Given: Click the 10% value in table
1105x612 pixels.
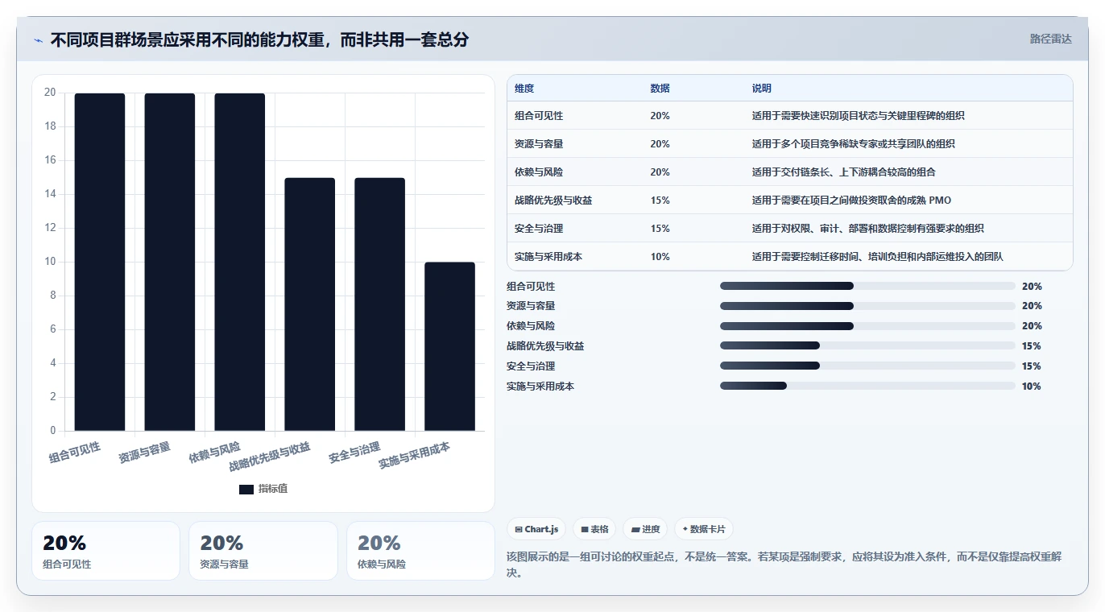Looking at the screenshot, I should (x=660, y=257).
